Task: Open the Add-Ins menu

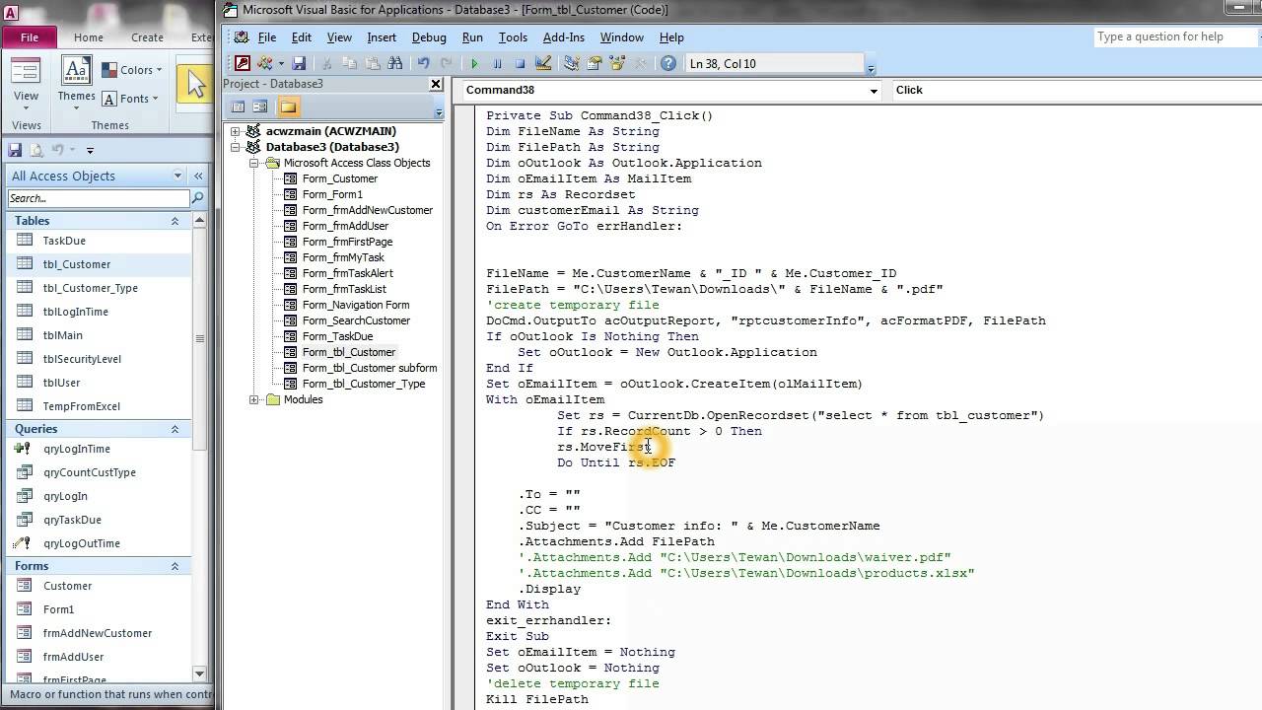Action: [564, 37]
